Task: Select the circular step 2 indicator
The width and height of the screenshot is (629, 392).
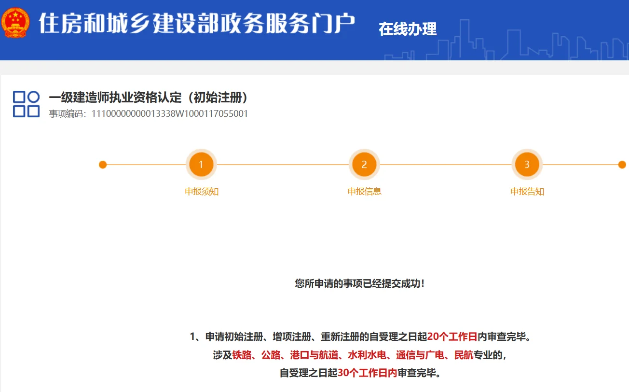Action: click(x=364, y=165)
